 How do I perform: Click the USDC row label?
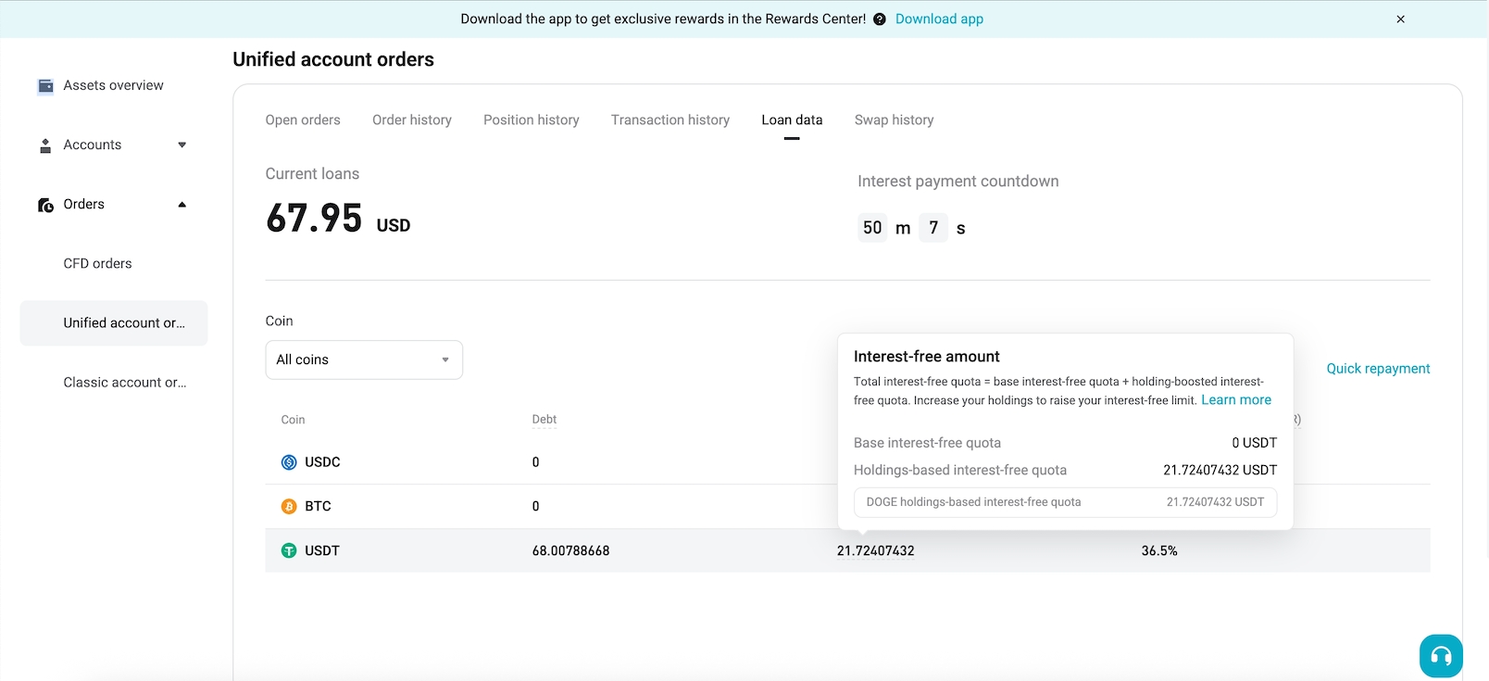coord(322,462)
